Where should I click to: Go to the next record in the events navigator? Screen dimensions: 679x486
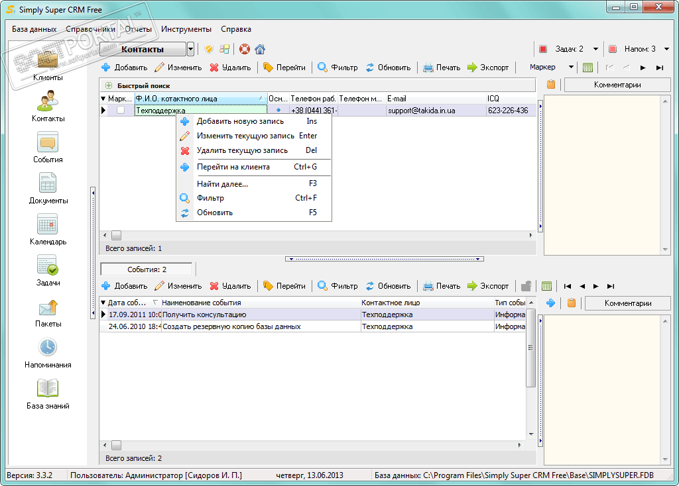(596, 286)
